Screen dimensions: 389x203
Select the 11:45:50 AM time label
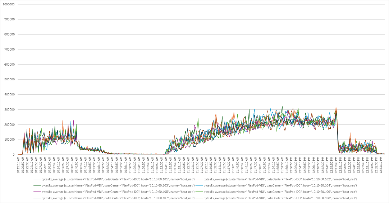tap(251, 165)
